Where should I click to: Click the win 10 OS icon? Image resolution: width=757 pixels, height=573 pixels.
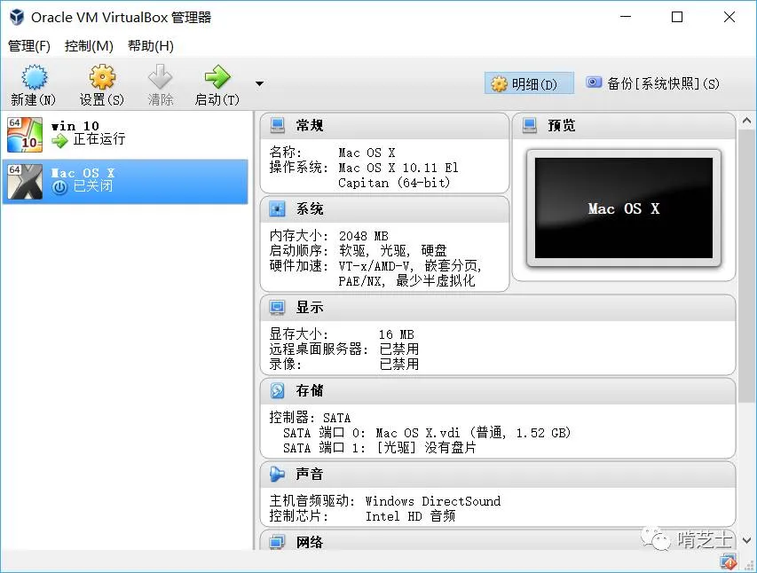pos(25,135)
